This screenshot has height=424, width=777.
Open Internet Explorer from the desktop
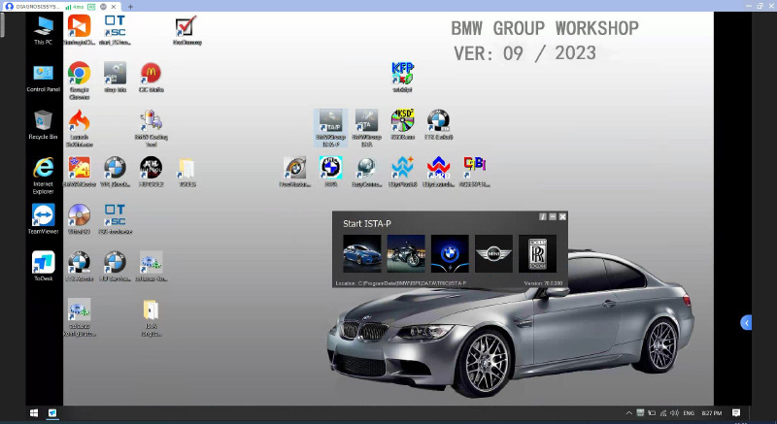point(43,169)
